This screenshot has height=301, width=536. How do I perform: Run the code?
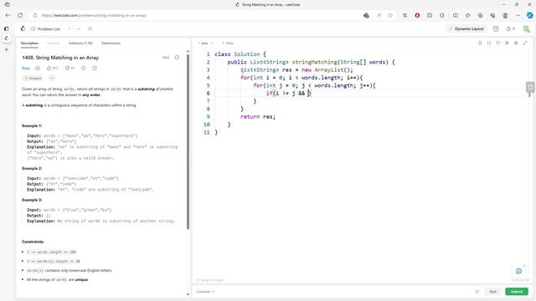click(x=492, y=292)
